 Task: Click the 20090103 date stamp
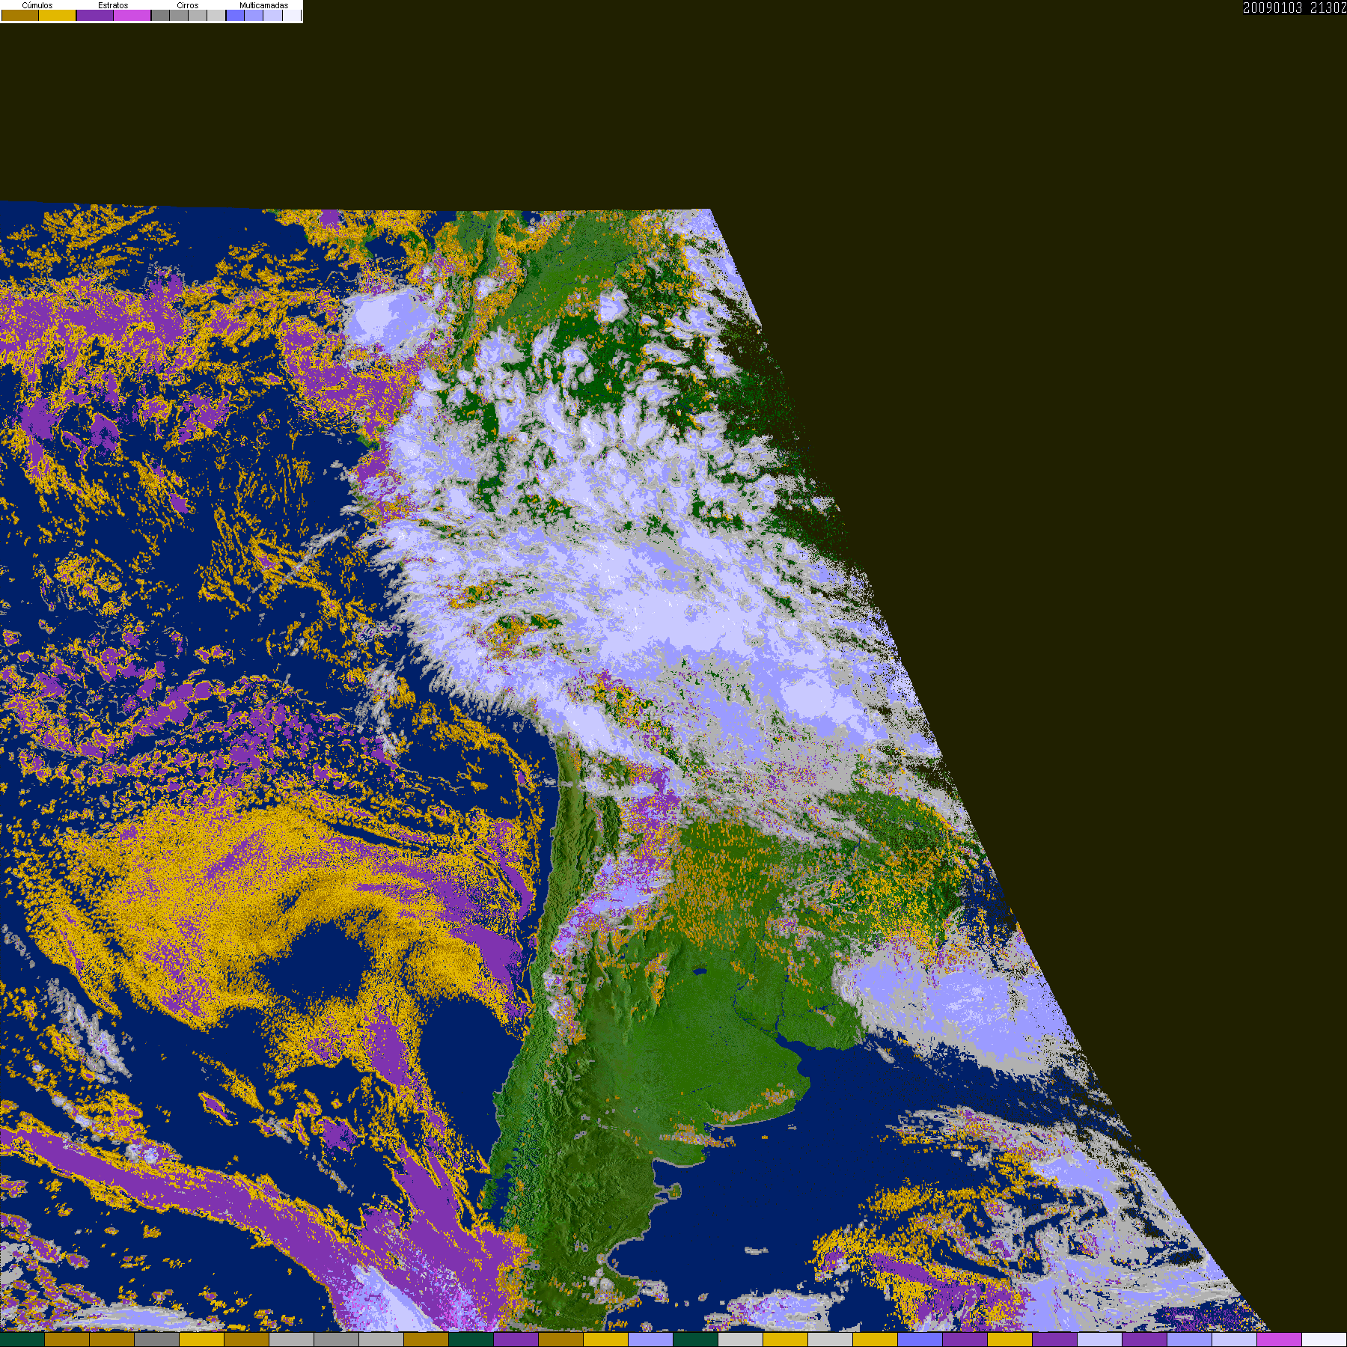1273,7
